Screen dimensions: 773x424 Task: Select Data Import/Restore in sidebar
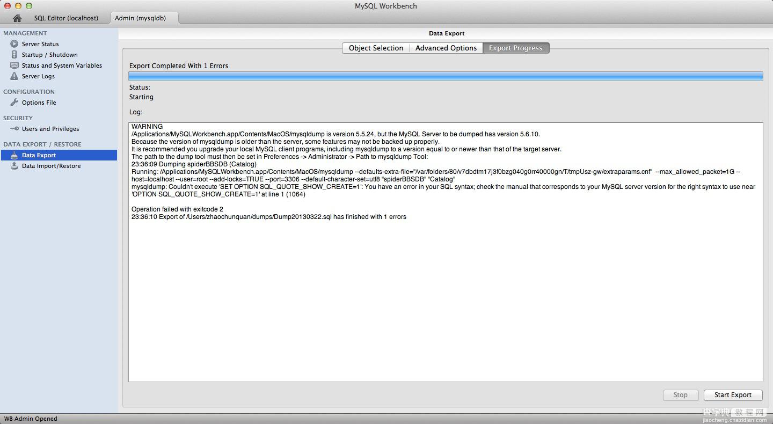(51, 166)
